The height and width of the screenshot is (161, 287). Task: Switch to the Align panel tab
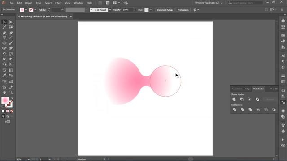click(248, 89)
